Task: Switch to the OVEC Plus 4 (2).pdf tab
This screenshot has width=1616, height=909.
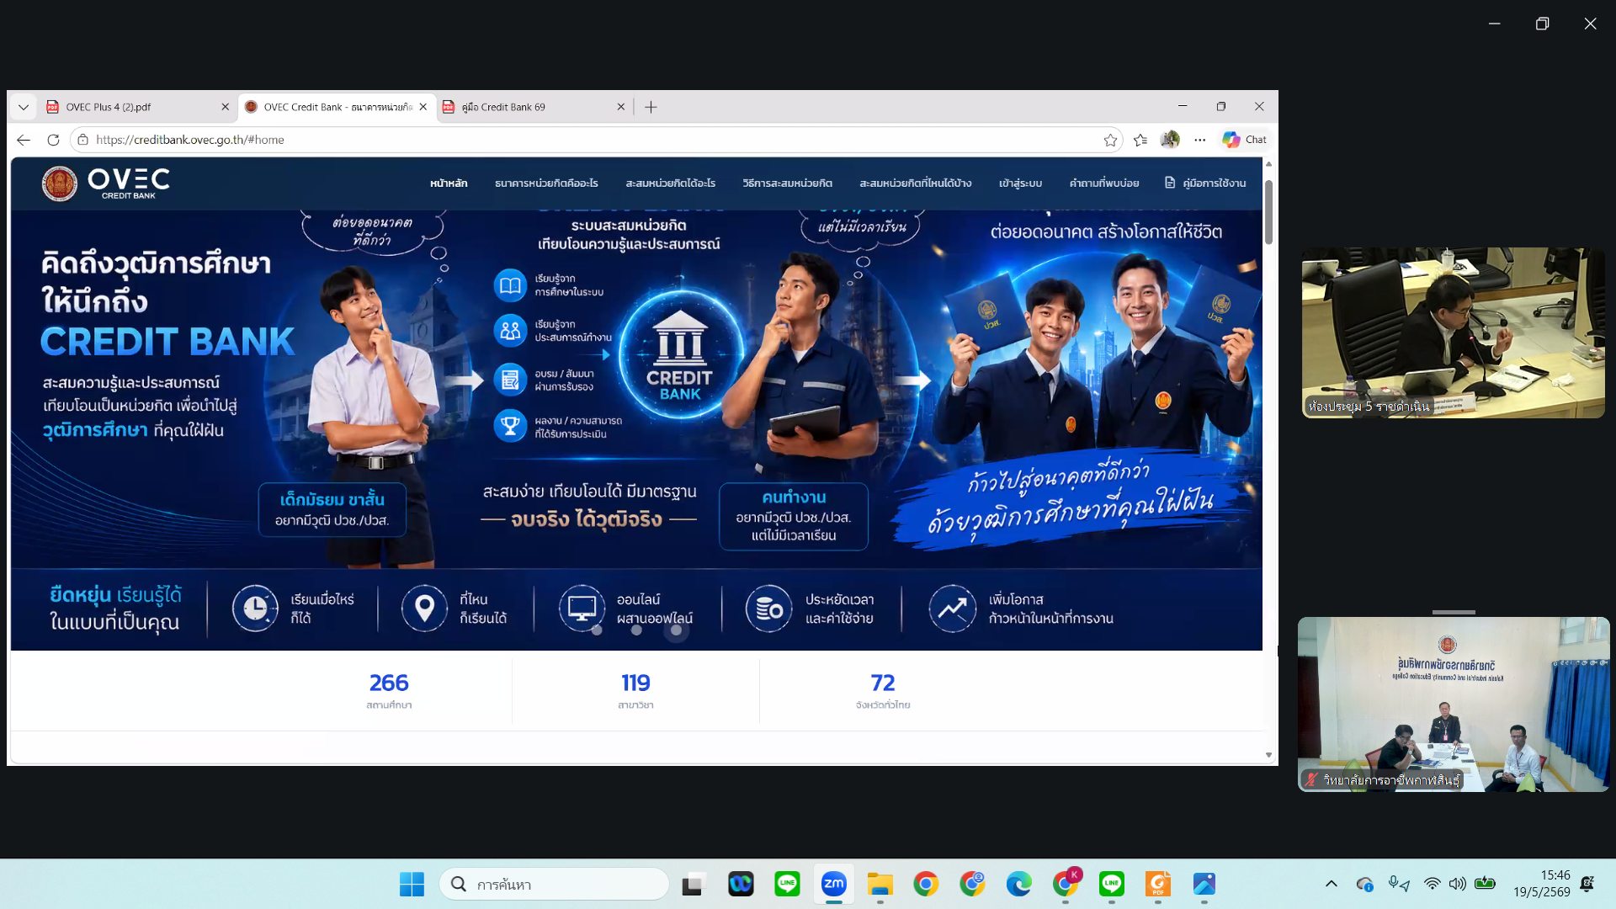Action: (135, 107)
